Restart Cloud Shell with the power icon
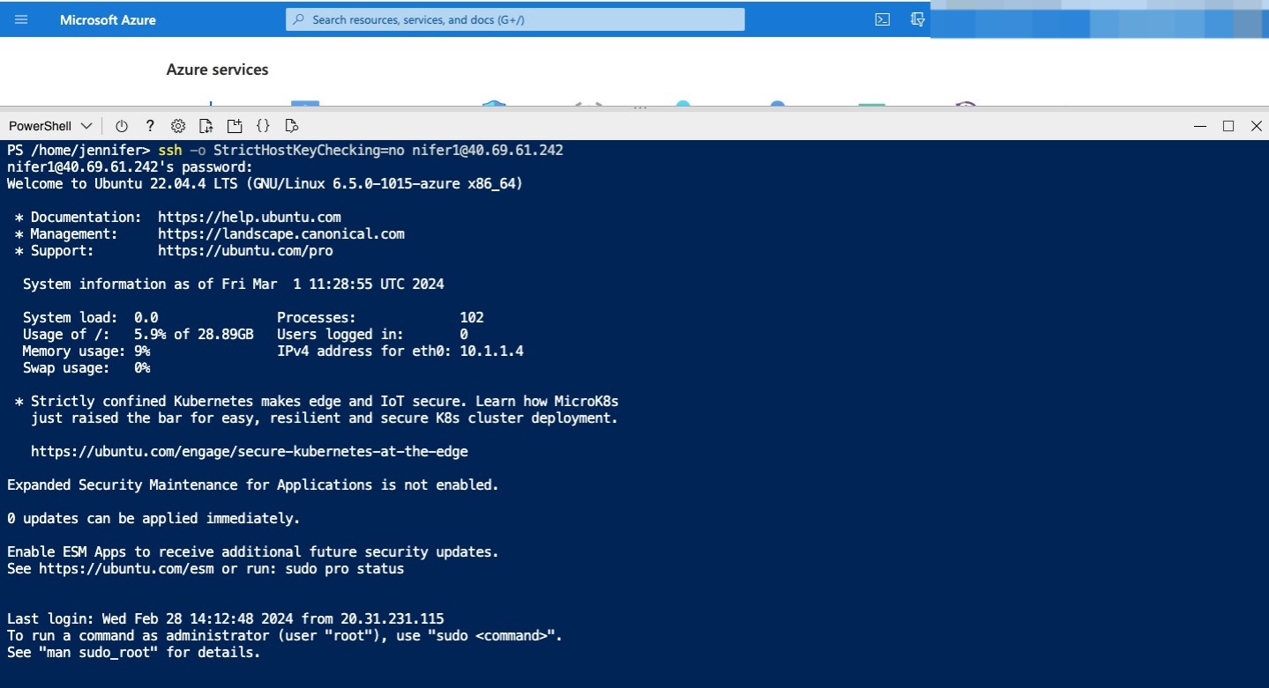The width and height of the screenshot is (1269, 688). (122, 126)
